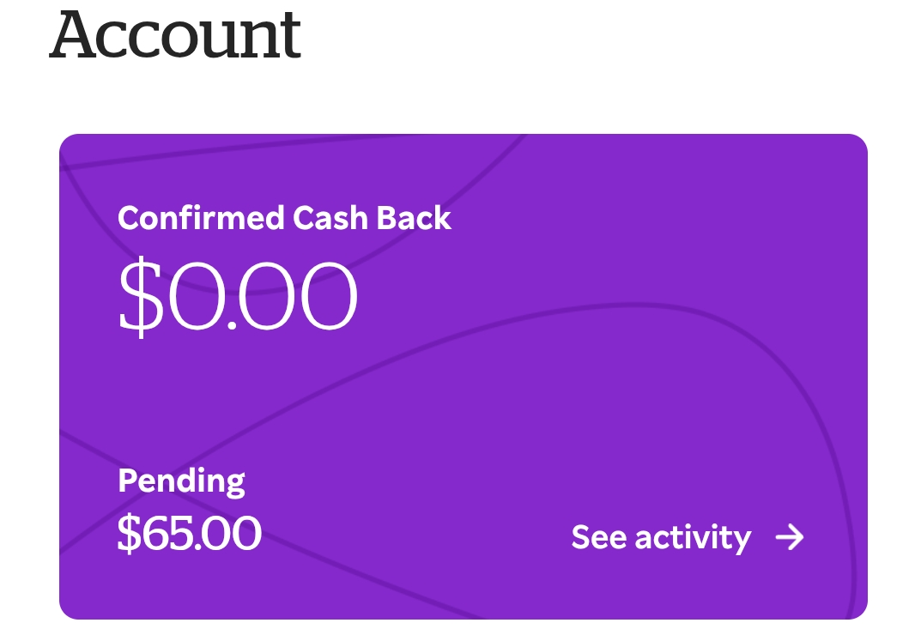The height and width of the screenshot is (635, 921).
Task: Click the word "Back" in Cash Back
Action: coord(414,218)
